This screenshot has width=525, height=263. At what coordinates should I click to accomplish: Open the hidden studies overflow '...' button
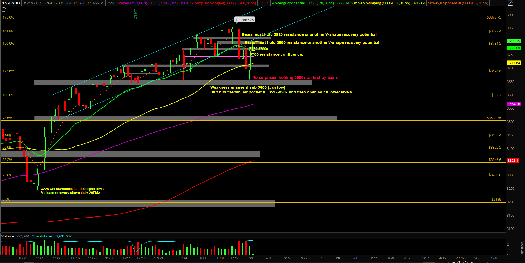[x=491, y=3]
